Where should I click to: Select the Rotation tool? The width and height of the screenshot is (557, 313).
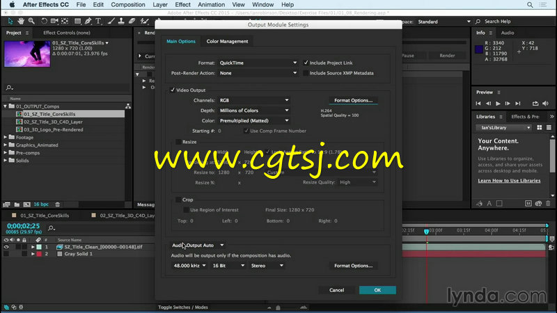click(44, 22)
